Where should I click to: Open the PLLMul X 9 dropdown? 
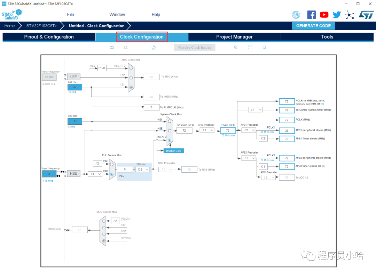click(142, 169)
